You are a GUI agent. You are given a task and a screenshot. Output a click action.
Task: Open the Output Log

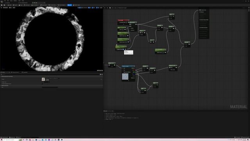(12, 137)
